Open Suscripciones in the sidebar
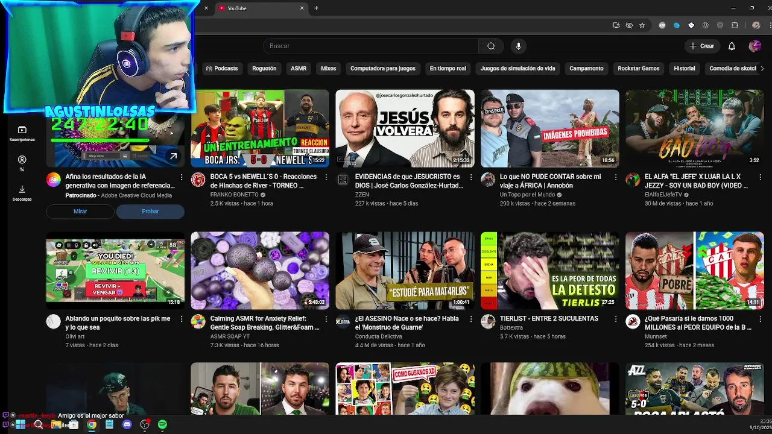This screenshot has height=434, width=772. [22, 134]
